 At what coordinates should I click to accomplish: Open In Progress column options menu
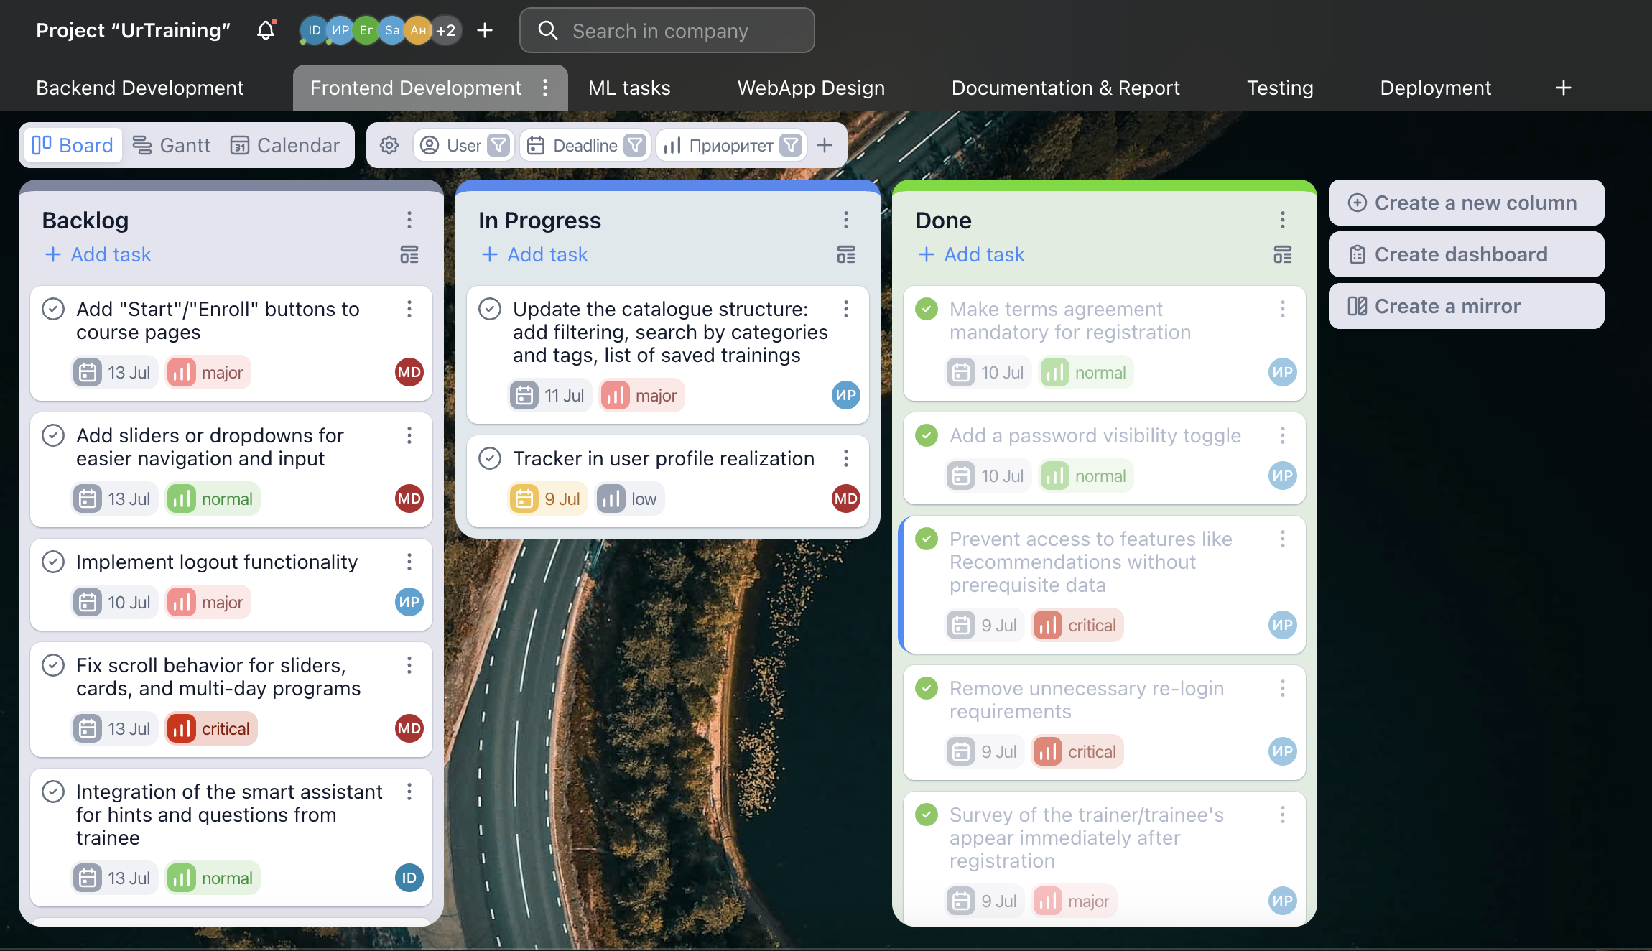(845, 220)
